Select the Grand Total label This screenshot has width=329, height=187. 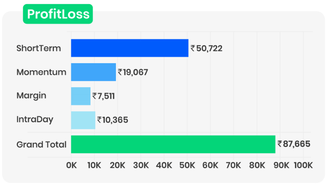41,144
